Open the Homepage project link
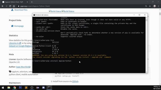161x90 pixels. [19, 26]
